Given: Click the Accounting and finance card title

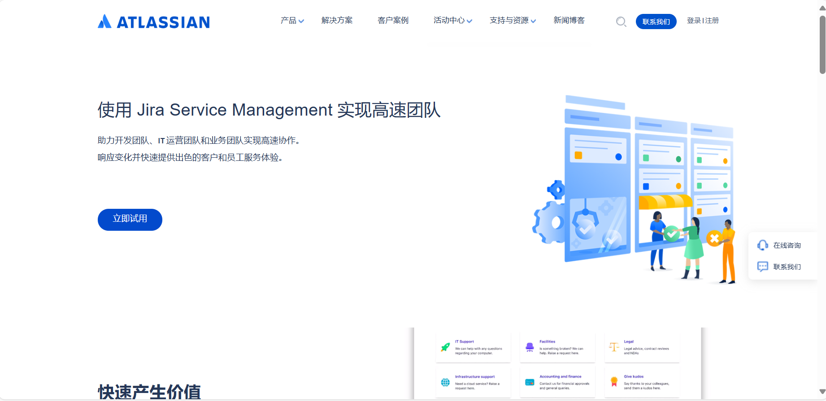Looking at the screenshot, I should (x=560, y=376).
